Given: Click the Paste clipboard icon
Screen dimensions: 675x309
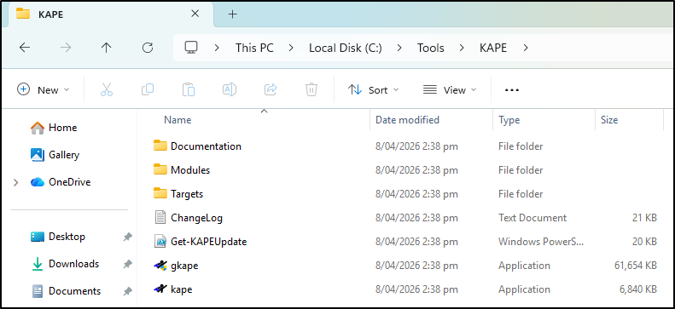Looking at the screenshot, I should tap(189, 89).
